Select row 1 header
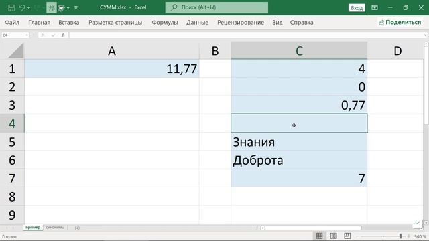 12,68
